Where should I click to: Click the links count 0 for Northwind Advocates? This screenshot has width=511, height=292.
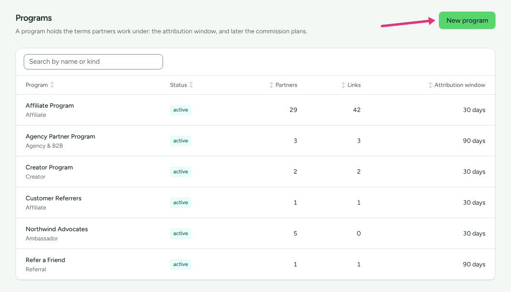tap(359, 234)
